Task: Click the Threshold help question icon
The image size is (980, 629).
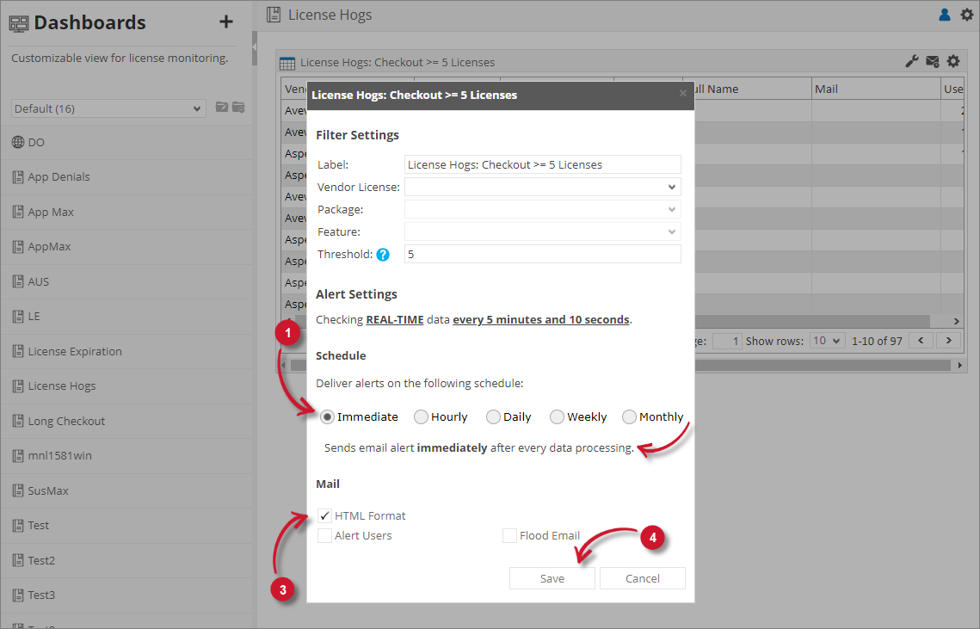Action: pos(383,255)
